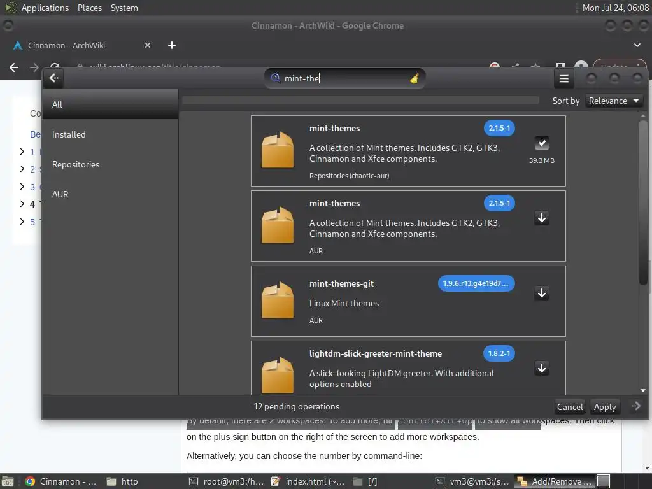652x489 pixels.
Task: Click the back arrow in package manager
Action: point(54,78)
